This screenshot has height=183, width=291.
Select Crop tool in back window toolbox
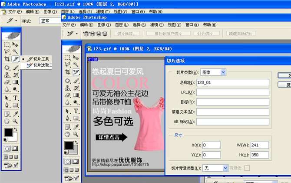[7, 59]
